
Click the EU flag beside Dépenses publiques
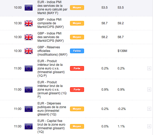pos(28,109)
